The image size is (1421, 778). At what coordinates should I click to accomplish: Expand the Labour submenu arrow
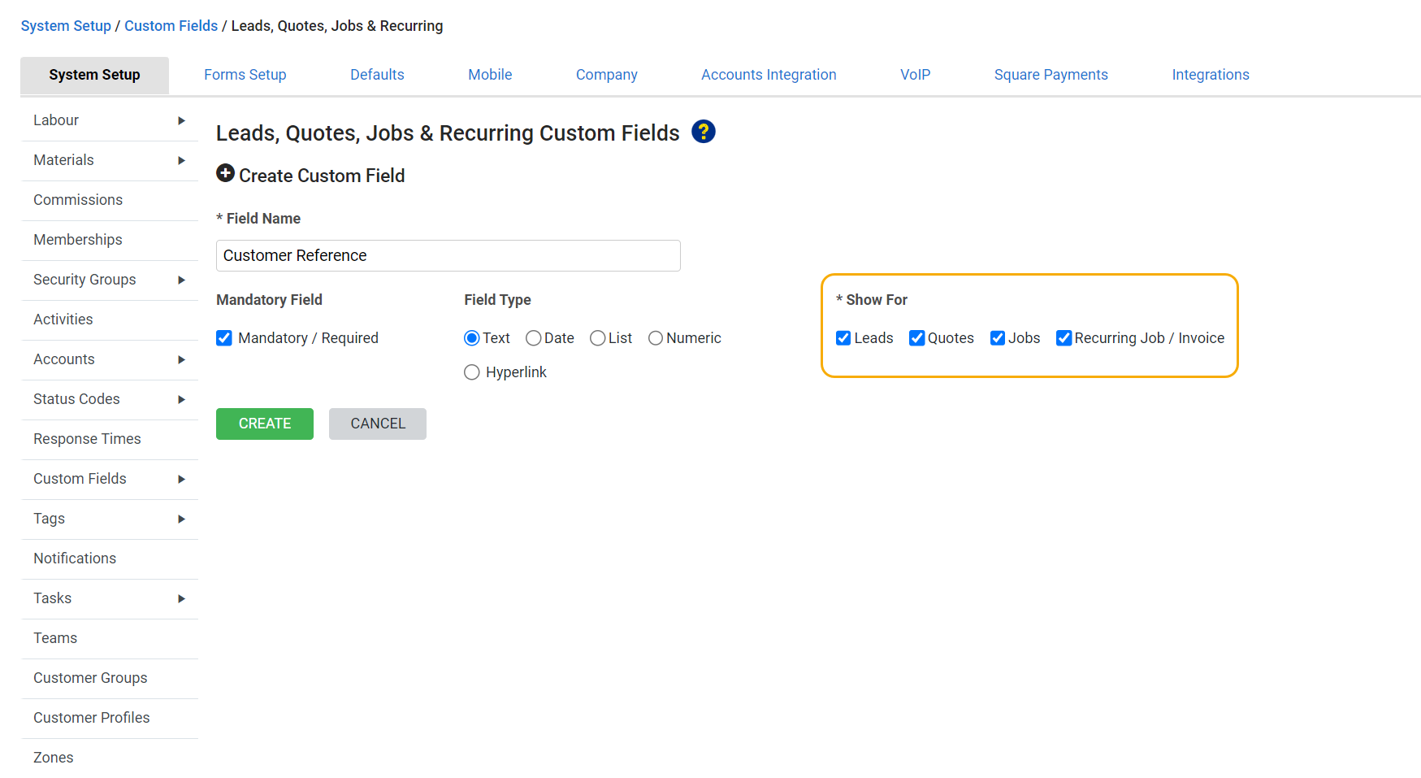(181, 120)
